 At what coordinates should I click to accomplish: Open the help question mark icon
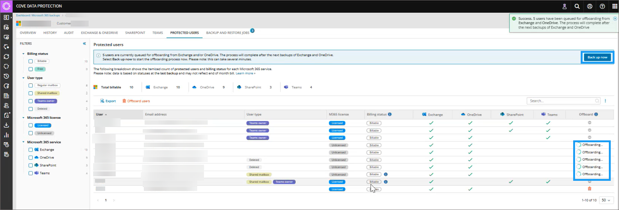[x=602, y=6]
